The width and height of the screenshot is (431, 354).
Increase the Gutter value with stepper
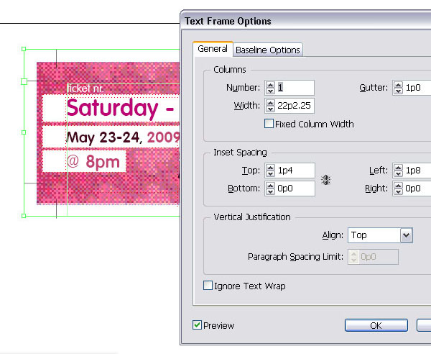point(398,85)
